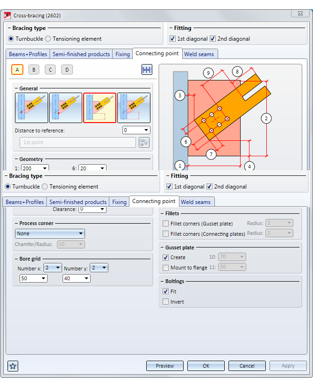313x378 pixels.
Task: Toggle the lower 1st diagonal checkbox
Action: (169, 186)
